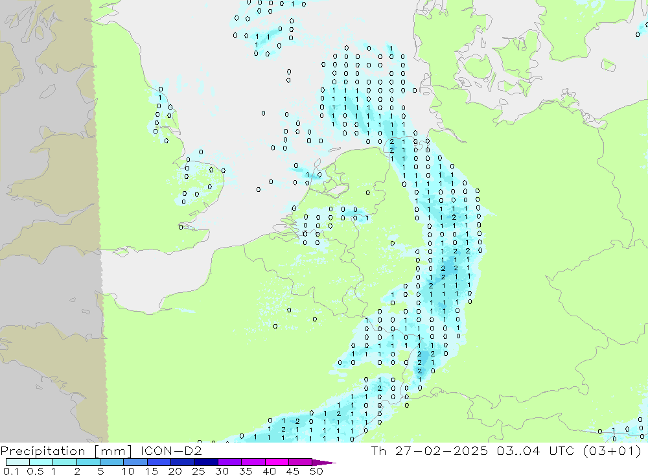Click the 0.5–1 mm legend color swatch
648x475 pixels.
click(41, 462)
